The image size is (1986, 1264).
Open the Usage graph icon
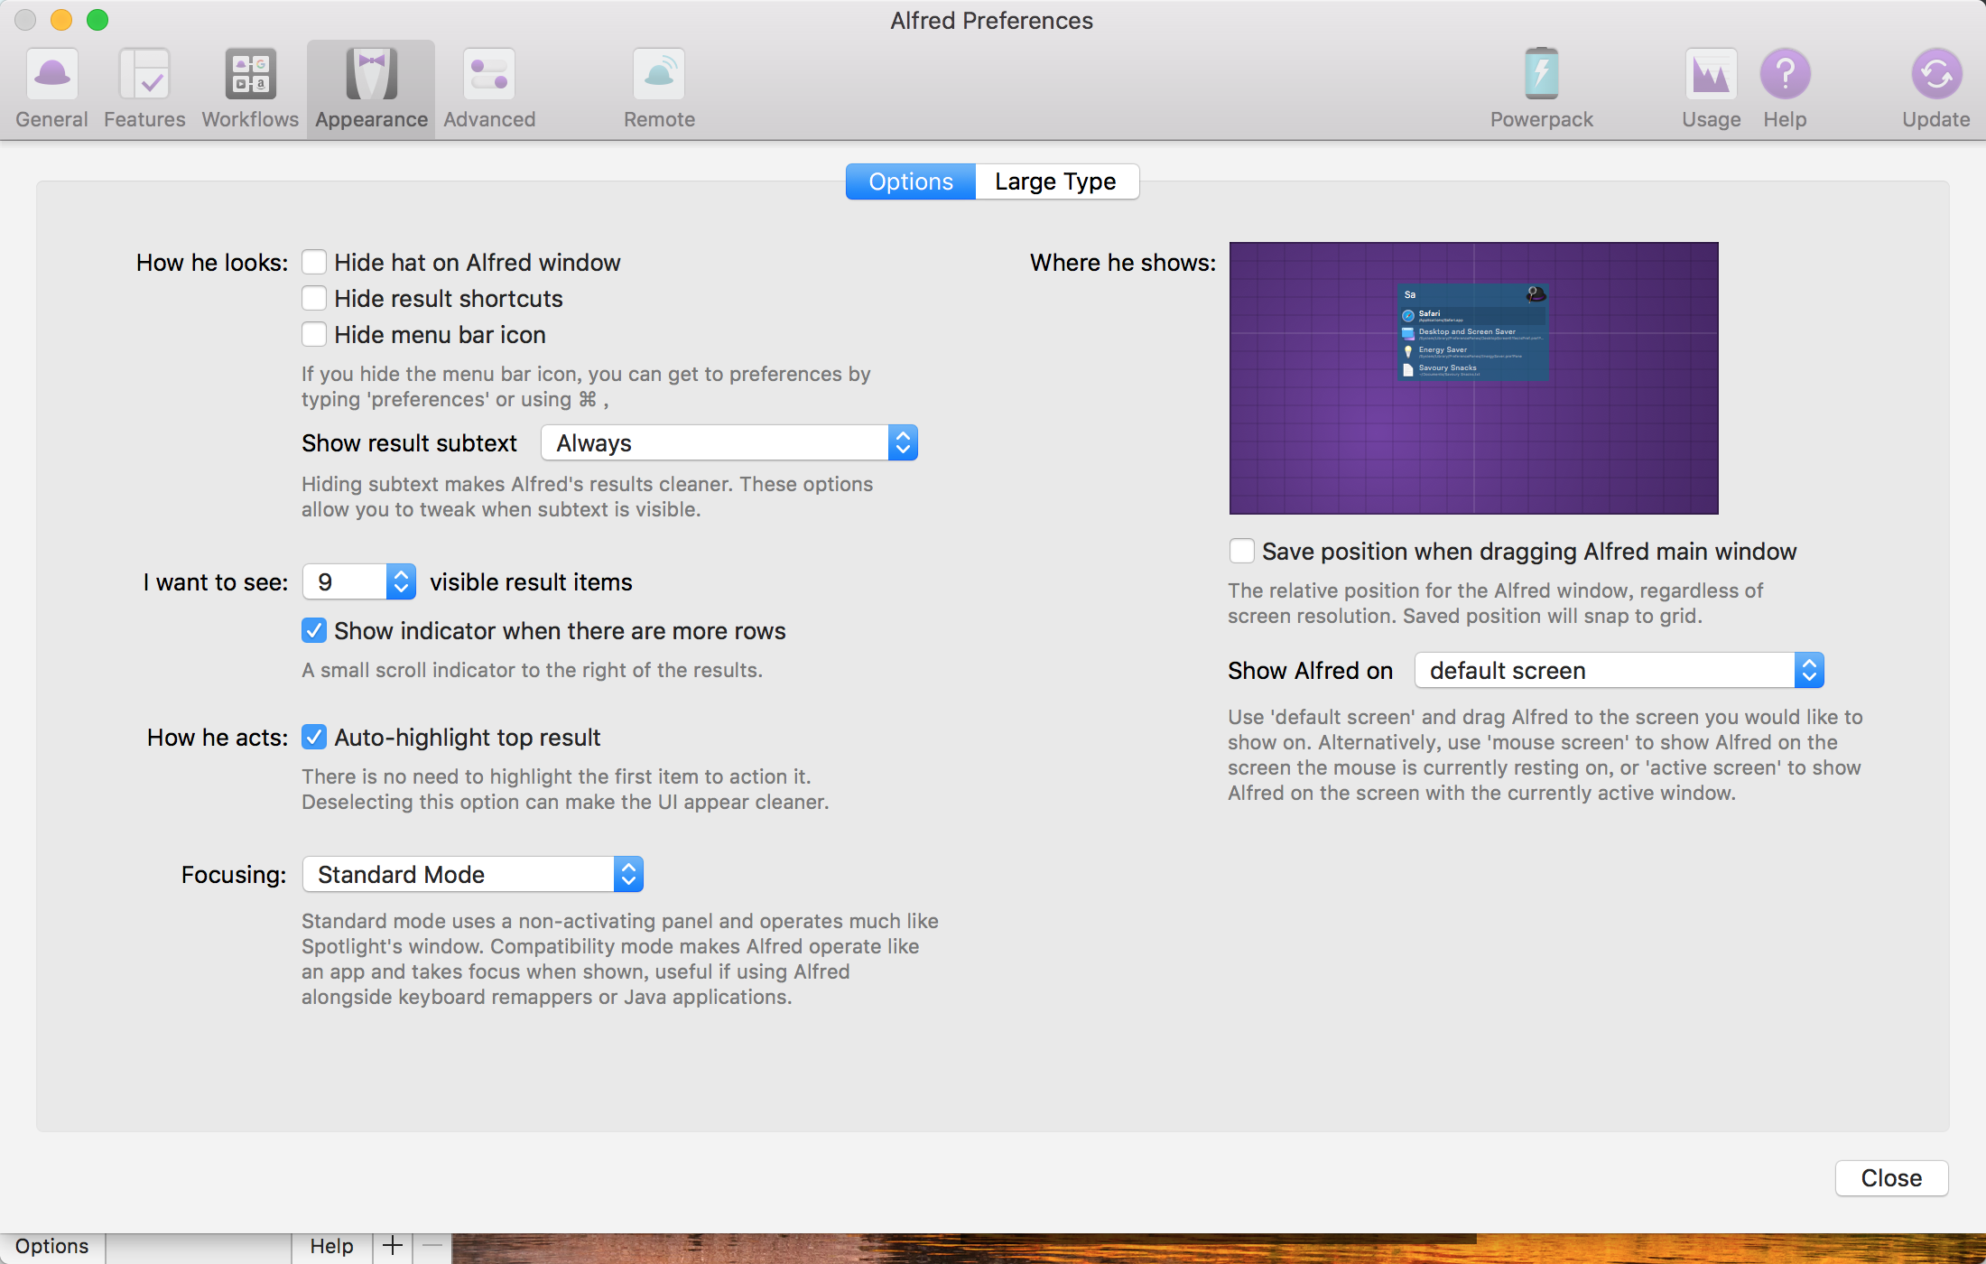1711,75
